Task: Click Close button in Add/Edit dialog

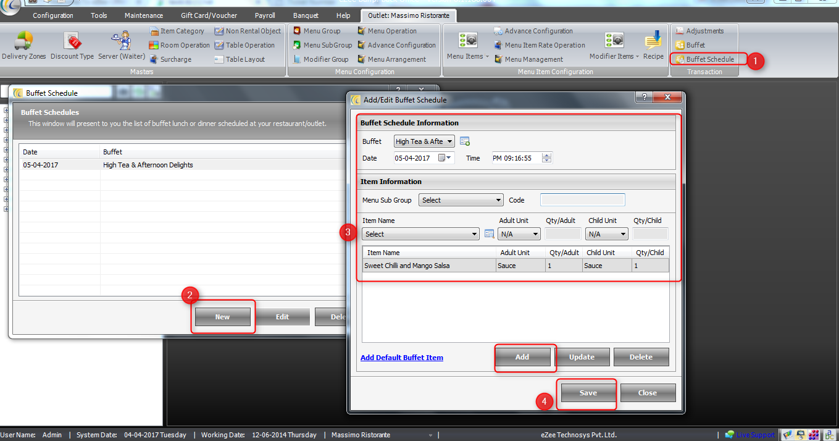Action: click(x=648, y=393)
